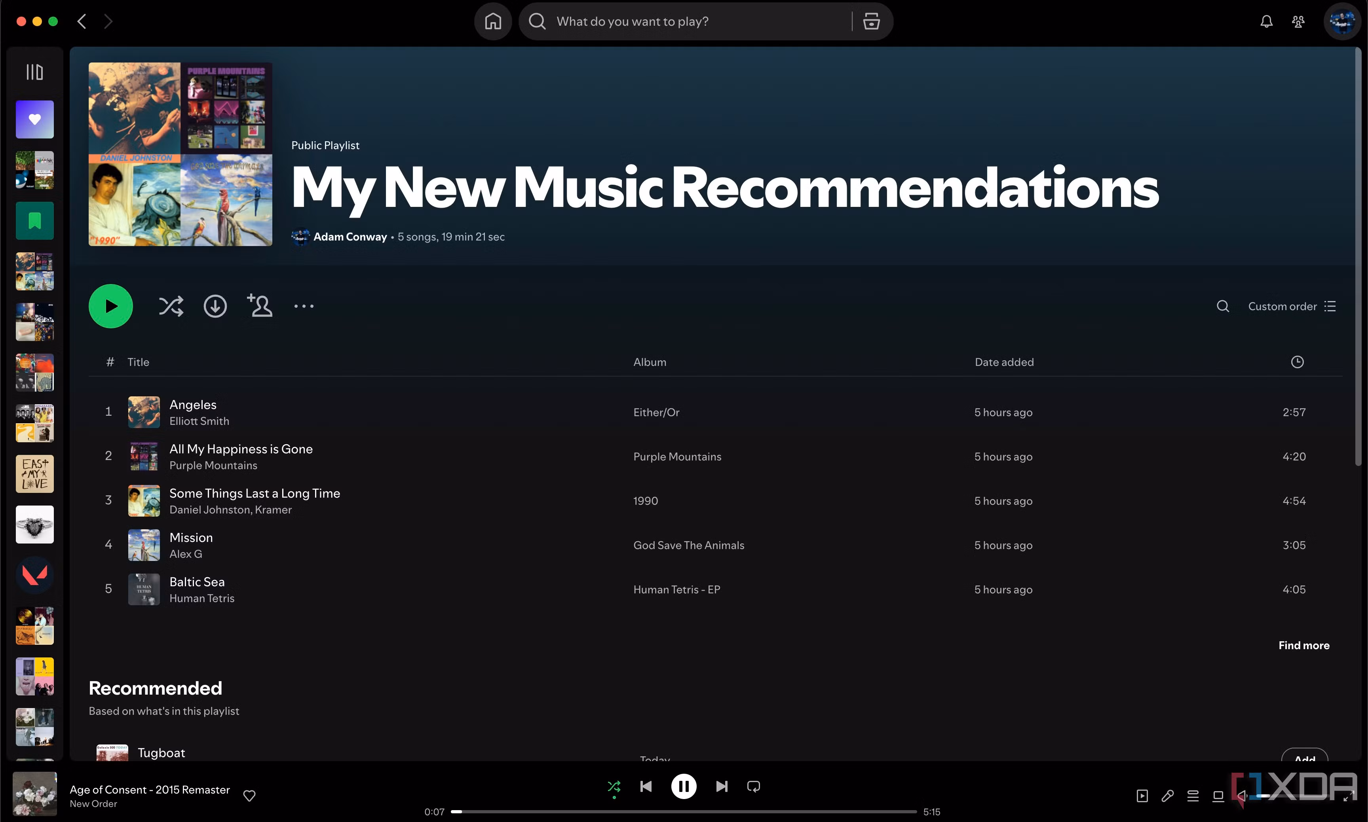Click the Find more link
The width and height of the screenshot is (1368, 822).
[1304, 645]
